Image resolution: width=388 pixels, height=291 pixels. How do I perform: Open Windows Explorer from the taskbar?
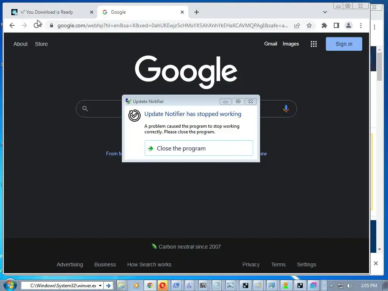[x=121, y=286]
